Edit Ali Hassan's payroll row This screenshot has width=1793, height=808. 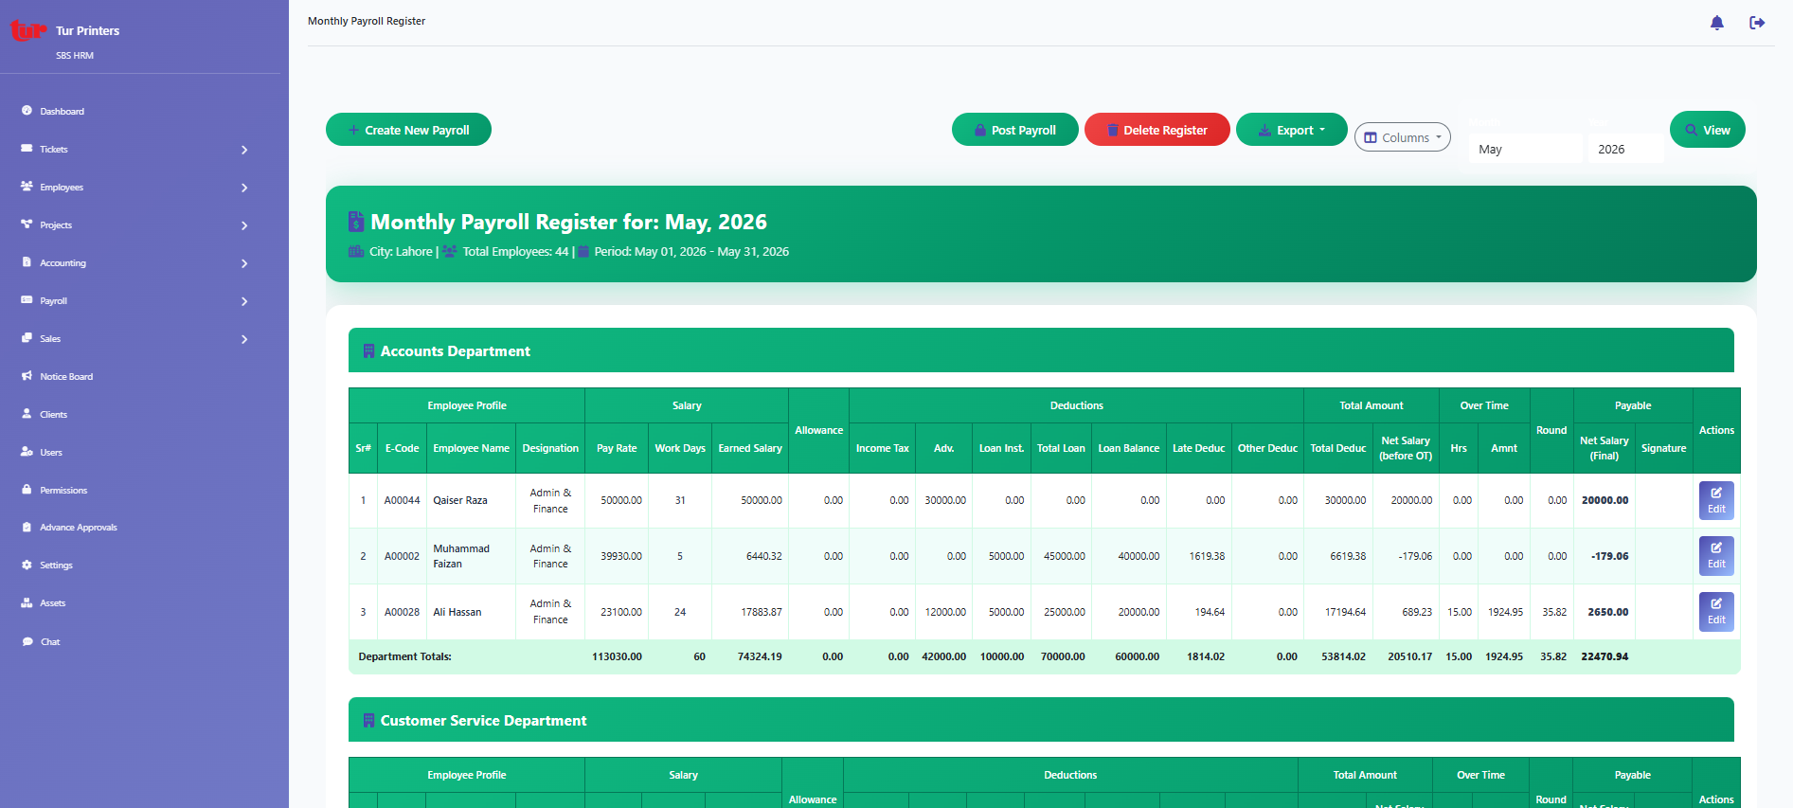click(x=1716, y=612)
